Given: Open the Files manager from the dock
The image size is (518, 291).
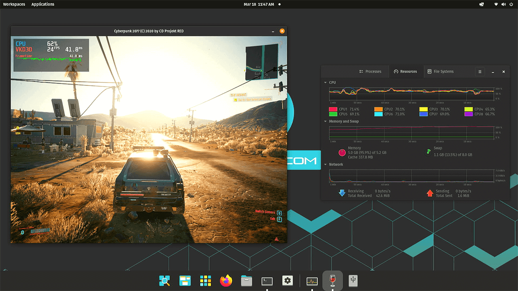Looking at the screenshot, I should 246,280.
